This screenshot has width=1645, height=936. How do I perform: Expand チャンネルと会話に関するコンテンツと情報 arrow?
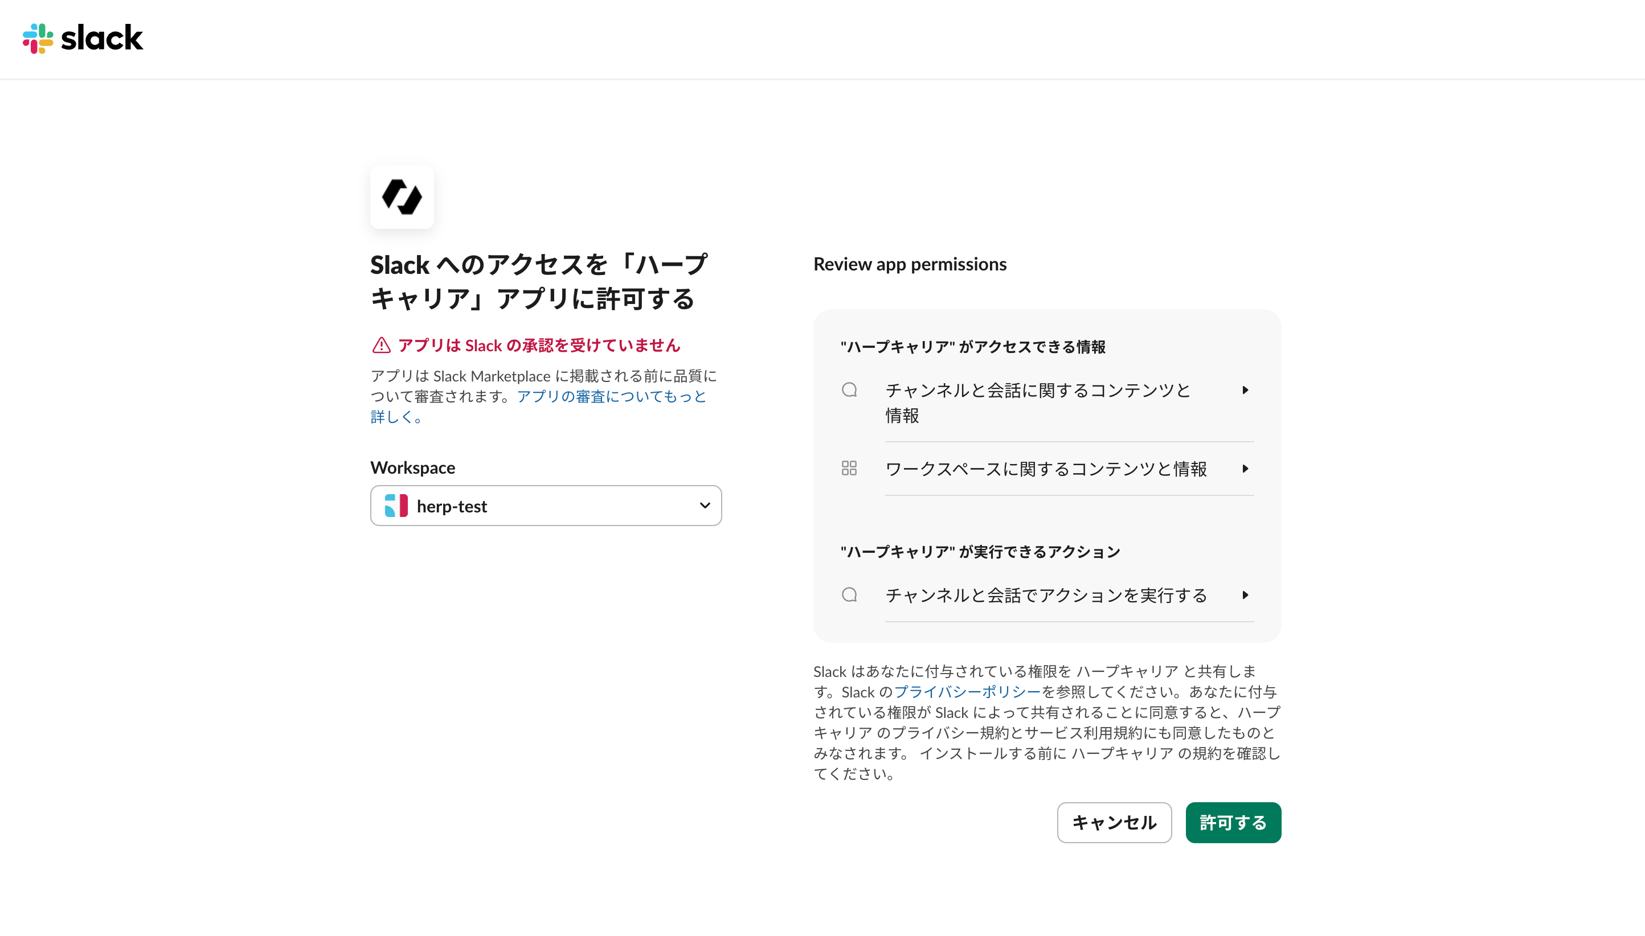coord(1245,390)
